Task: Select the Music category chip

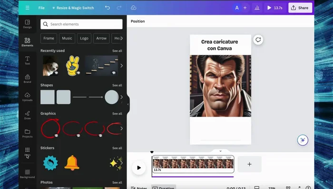Action: [67, 38]
